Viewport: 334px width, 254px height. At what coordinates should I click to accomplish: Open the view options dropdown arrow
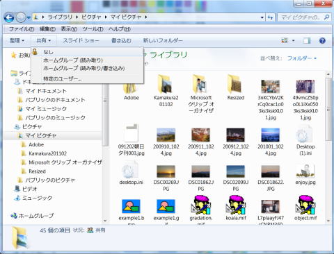294,41
